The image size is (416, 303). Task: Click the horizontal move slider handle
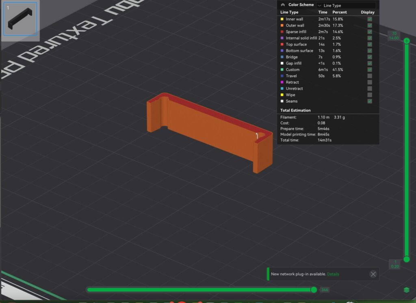tap(314, 290)
